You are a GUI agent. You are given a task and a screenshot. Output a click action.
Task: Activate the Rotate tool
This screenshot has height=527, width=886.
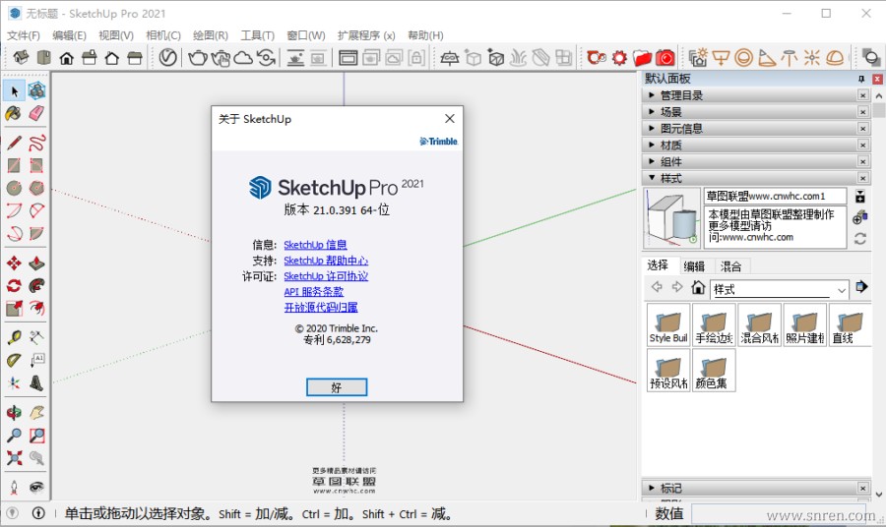tap(14, 285)
